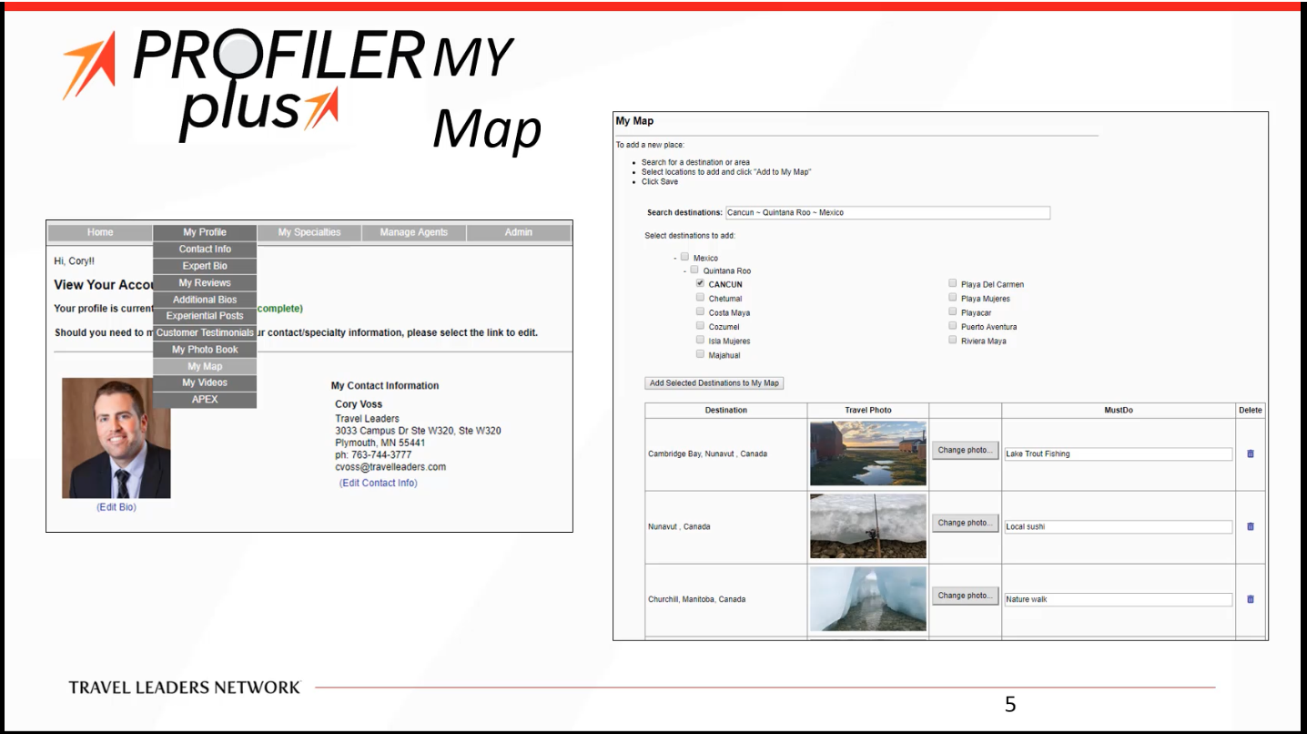The width and height of the screenshot is (1307, 734).
Task: Check the Playa Del Carmen box
Action: (952, 283)
